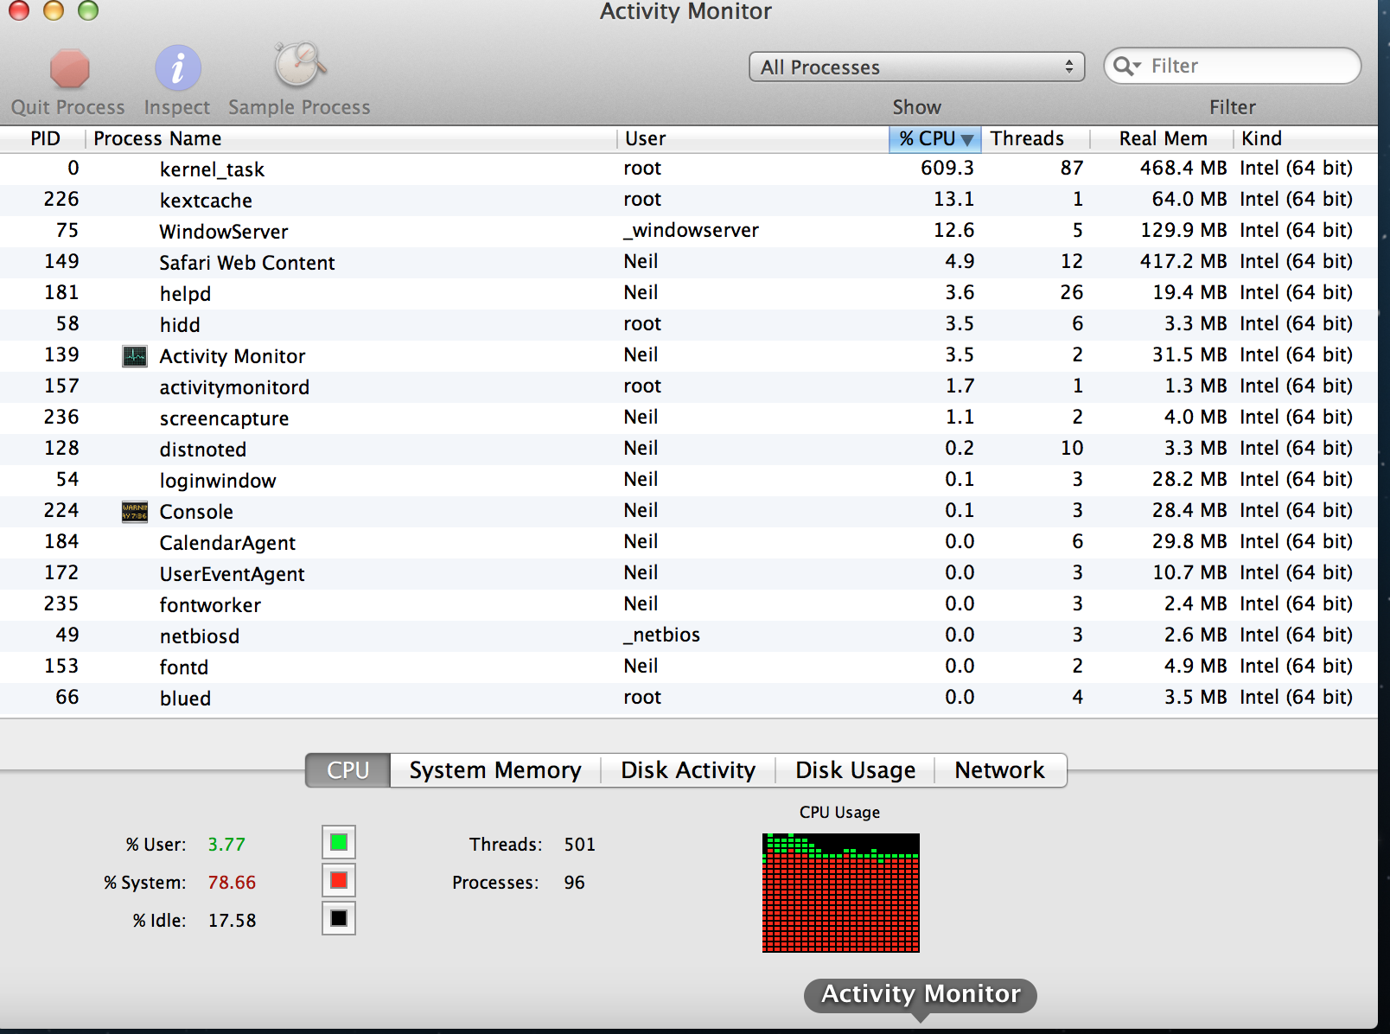
Task: Select the loginwindow process row
Action: point(689,480)
